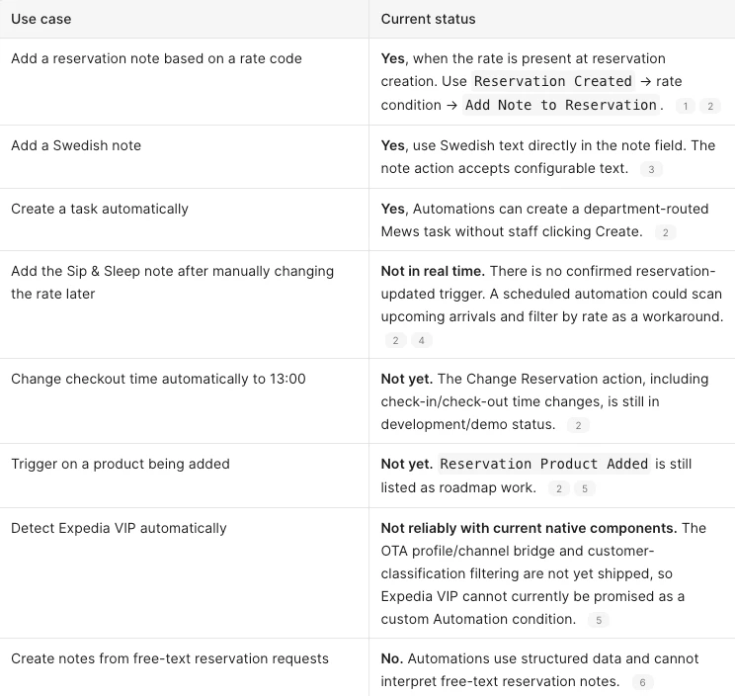
Task: Open citation 2 after Add Note to Reservation
Action: 710,106
